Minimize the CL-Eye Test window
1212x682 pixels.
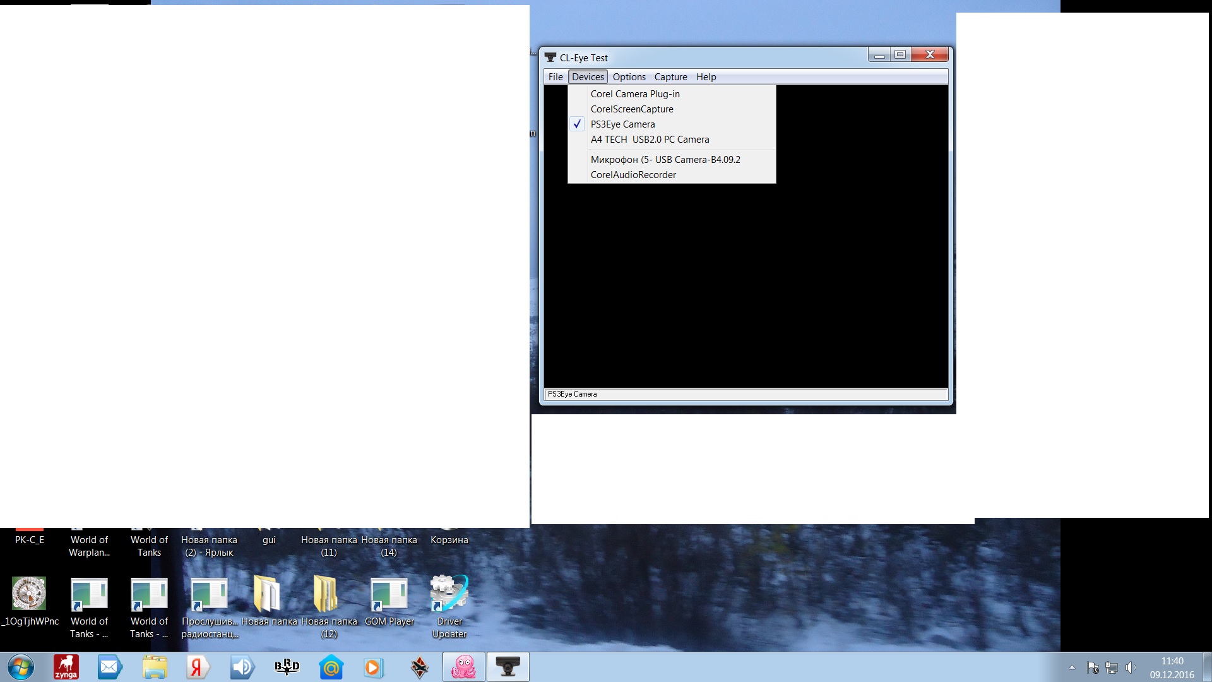click(879, 55)
